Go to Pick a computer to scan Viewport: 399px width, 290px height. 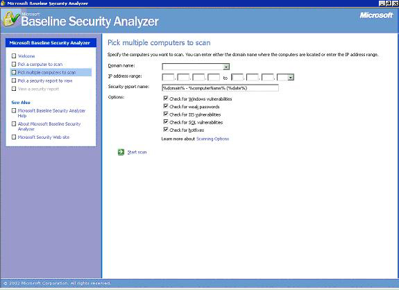click(x=40, y=64)
